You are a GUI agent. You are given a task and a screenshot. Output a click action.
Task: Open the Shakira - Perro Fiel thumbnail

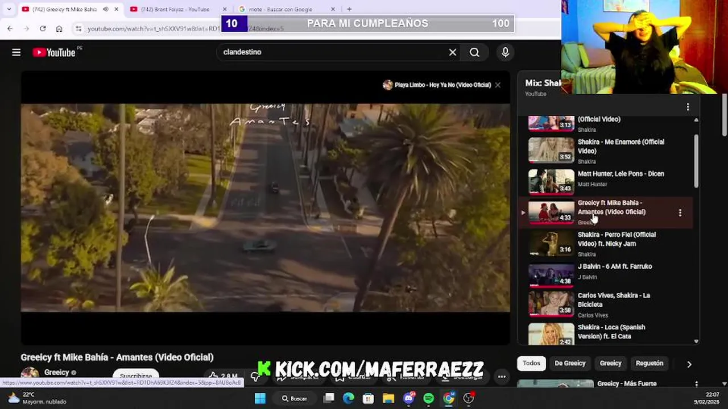click(551, 243)
